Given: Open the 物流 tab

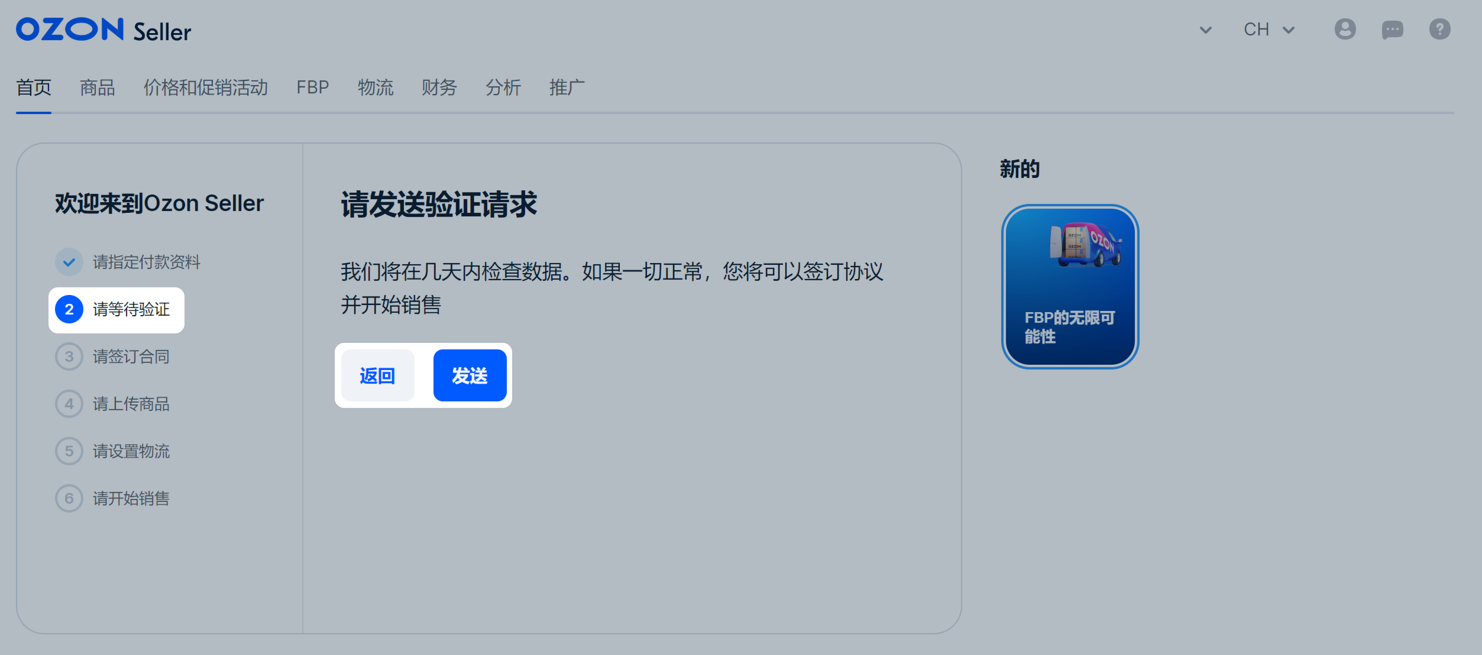Looking at the screenshot, I should pos(376,87).
